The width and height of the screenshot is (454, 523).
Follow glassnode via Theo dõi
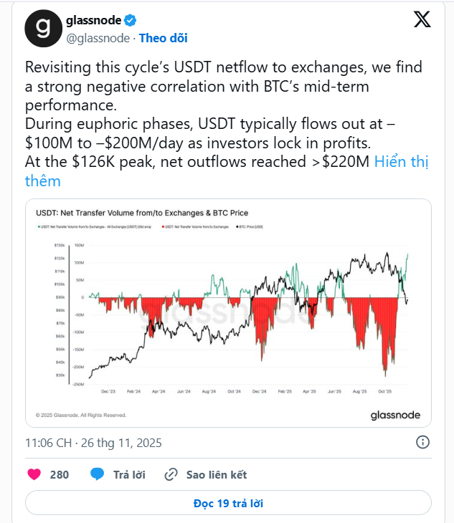pyautogui.click(x=163, y=37)
